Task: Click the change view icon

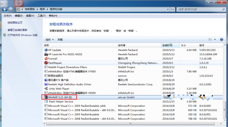Action: (210, 40)
